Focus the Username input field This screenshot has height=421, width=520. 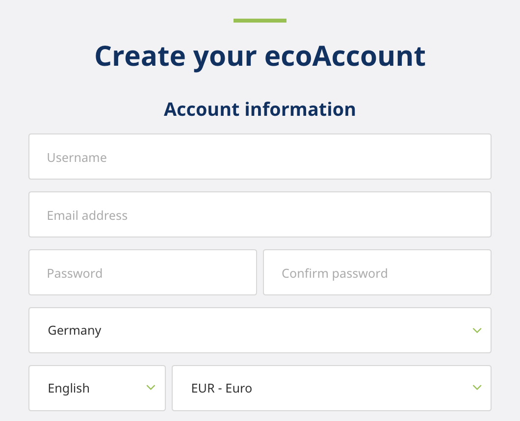point(260,157)
